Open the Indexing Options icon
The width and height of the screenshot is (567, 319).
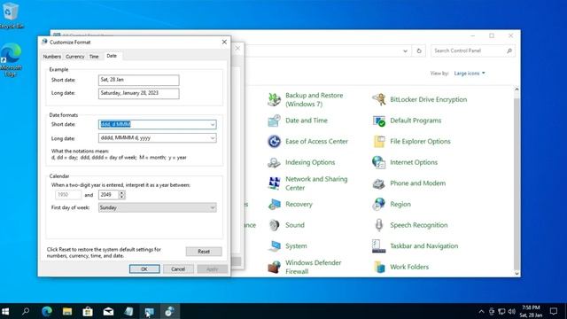point(274,162)
